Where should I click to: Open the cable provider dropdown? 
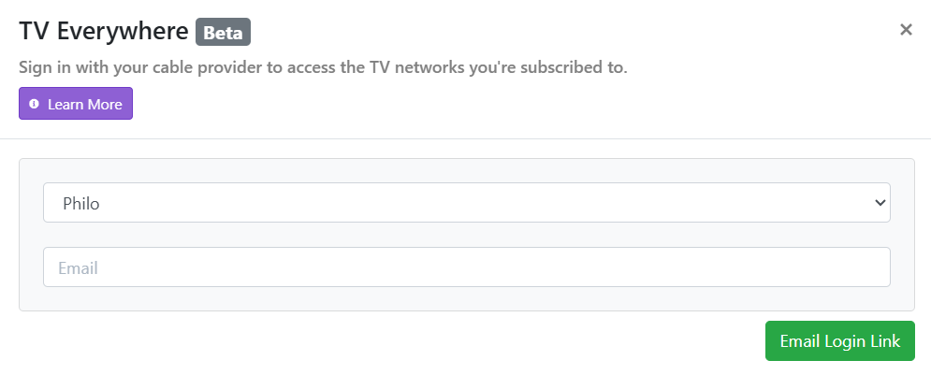tap(466, 203)
